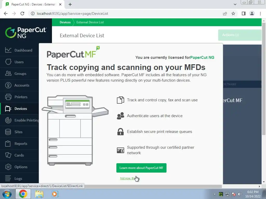Open the Options gear icon
Screen dimensions: 266x199
coord(8,167)
